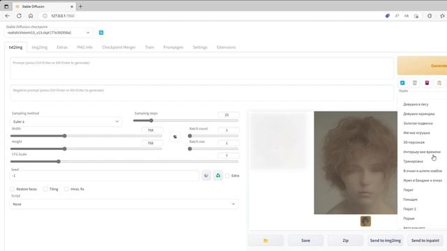The image size is (447, 251).
Task: Go back in the browser
Action: (x=8, y=16)
